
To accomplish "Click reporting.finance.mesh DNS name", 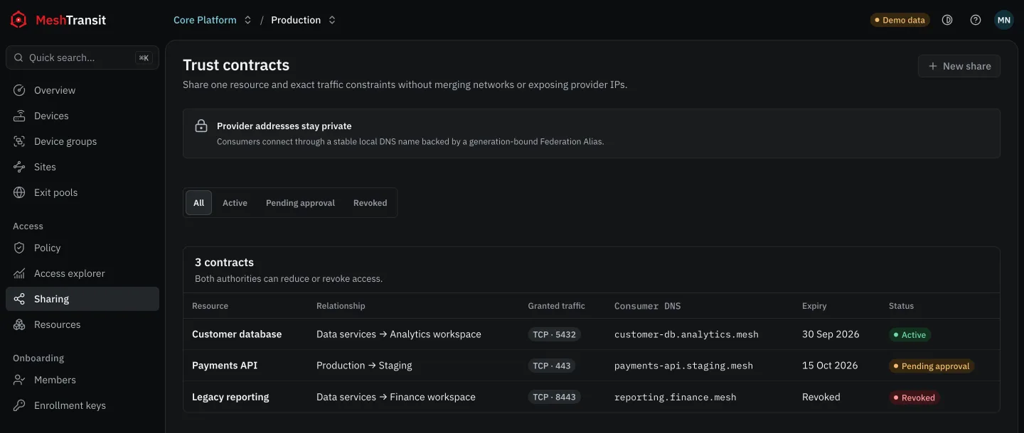I will click(x=675, y=397).
